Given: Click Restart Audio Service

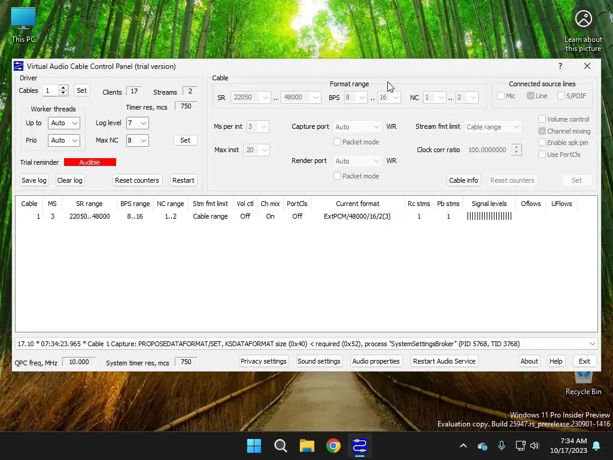Looking at the screenshot, I should click(x=444, y=361).
